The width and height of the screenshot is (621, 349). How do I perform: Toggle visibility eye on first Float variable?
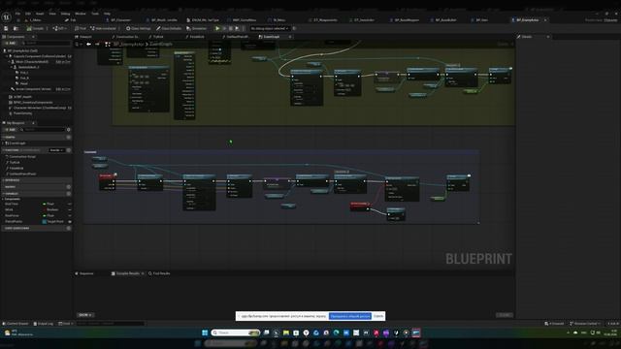70,204
